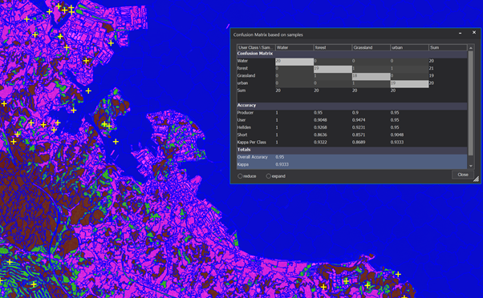Screen dimensions: 483x298
Task: Select the Confusion Matrix section header row
Action: coord(352,54)
